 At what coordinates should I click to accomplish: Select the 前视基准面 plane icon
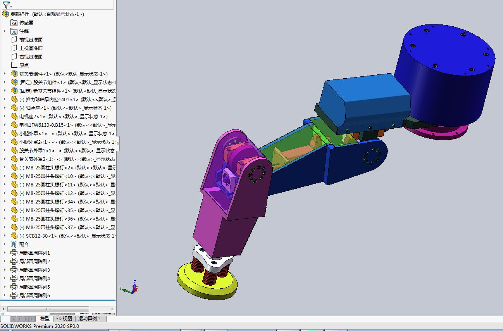[14, 40]
